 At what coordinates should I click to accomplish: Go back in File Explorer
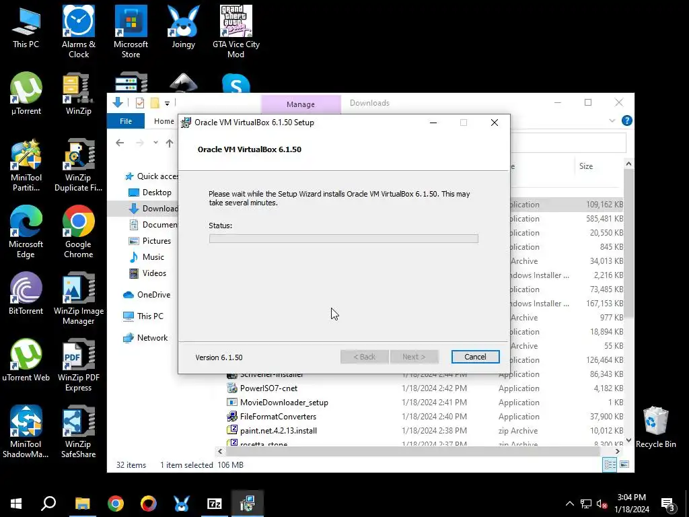coord(120,143)
